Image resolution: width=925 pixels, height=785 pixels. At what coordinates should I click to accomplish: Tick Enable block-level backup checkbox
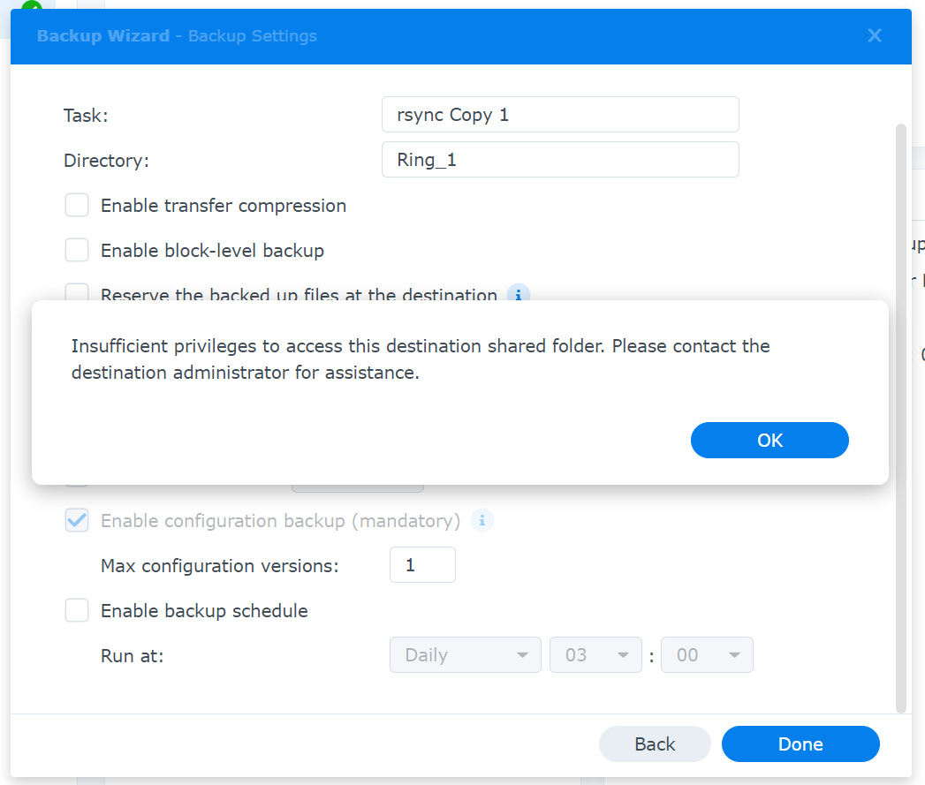click(x=77, y=250)
